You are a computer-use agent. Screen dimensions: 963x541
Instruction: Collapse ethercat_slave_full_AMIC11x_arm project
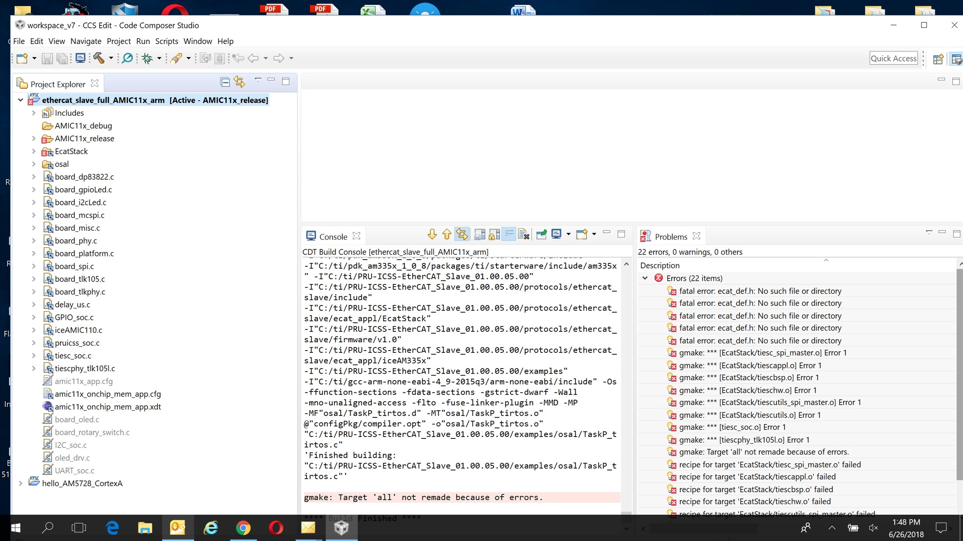[20, 100]
